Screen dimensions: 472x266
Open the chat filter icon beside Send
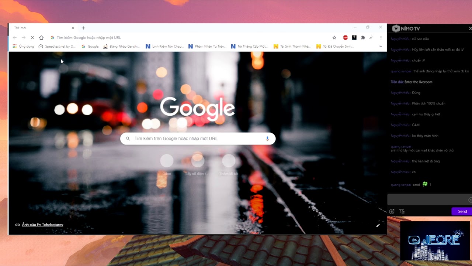click(402, 212)
